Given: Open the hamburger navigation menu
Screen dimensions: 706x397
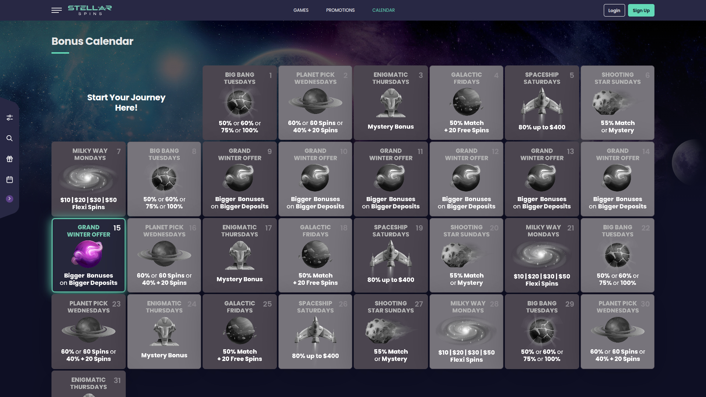Looking at the screenshot, I should [x=57, y=10].
